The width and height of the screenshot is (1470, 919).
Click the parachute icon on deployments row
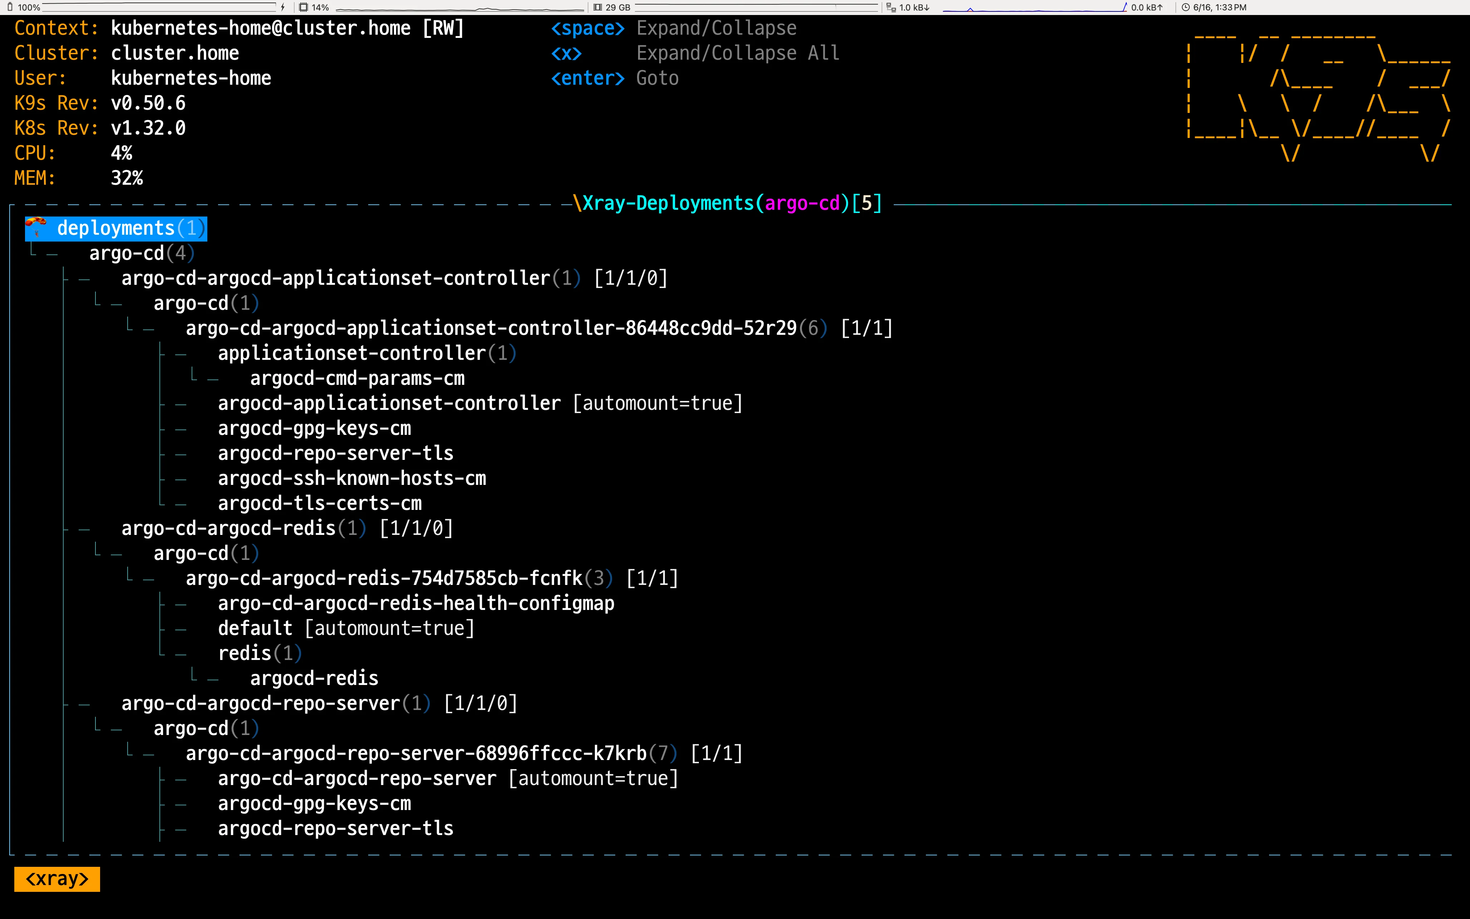point(36,227)
